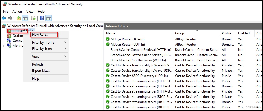Open the blue Help question-mark toolbar icon

coord(42,18)
